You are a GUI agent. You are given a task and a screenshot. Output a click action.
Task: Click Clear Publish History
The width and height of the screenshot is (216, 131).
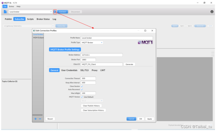point(91,106)
